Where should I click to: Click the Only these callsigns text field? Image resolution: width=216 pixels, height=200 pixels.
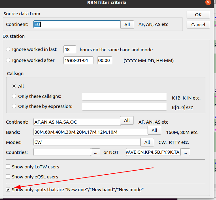pos(124,96)
